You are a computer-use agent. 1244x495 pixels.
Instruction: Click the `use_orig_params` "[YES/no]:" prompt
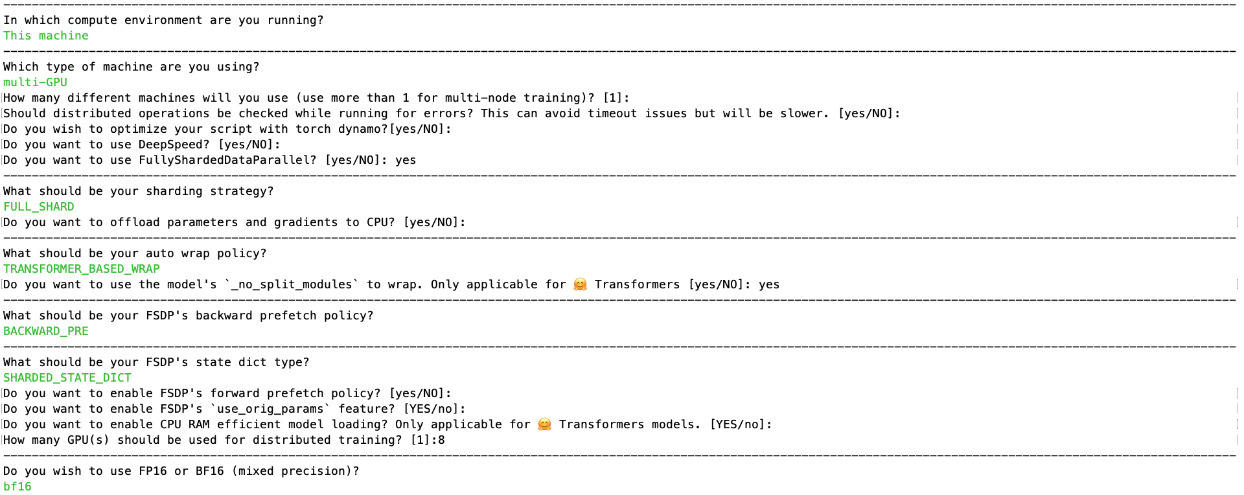435,409
